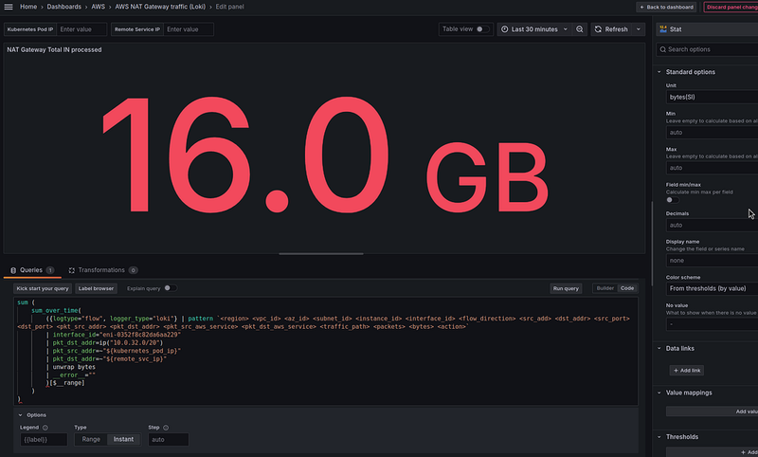Click the Queries tab database icon

13,270
